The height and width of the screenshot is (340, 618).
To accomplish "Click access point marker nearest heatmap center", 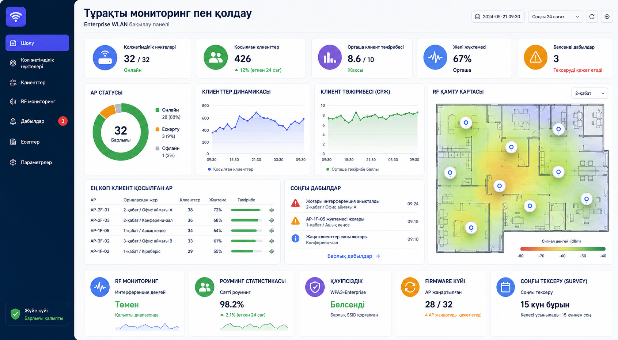I will click(500, 186).
